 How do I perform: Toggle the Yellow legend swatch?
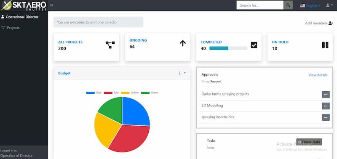tap(125, 93)
